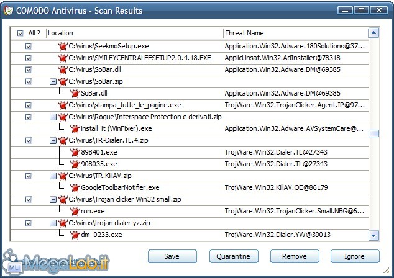Click the scroll up arrow
394x278 pixels.
click(373, 33)
